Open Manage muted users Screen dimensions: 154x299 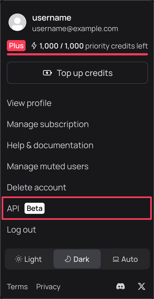click(48, 166)
